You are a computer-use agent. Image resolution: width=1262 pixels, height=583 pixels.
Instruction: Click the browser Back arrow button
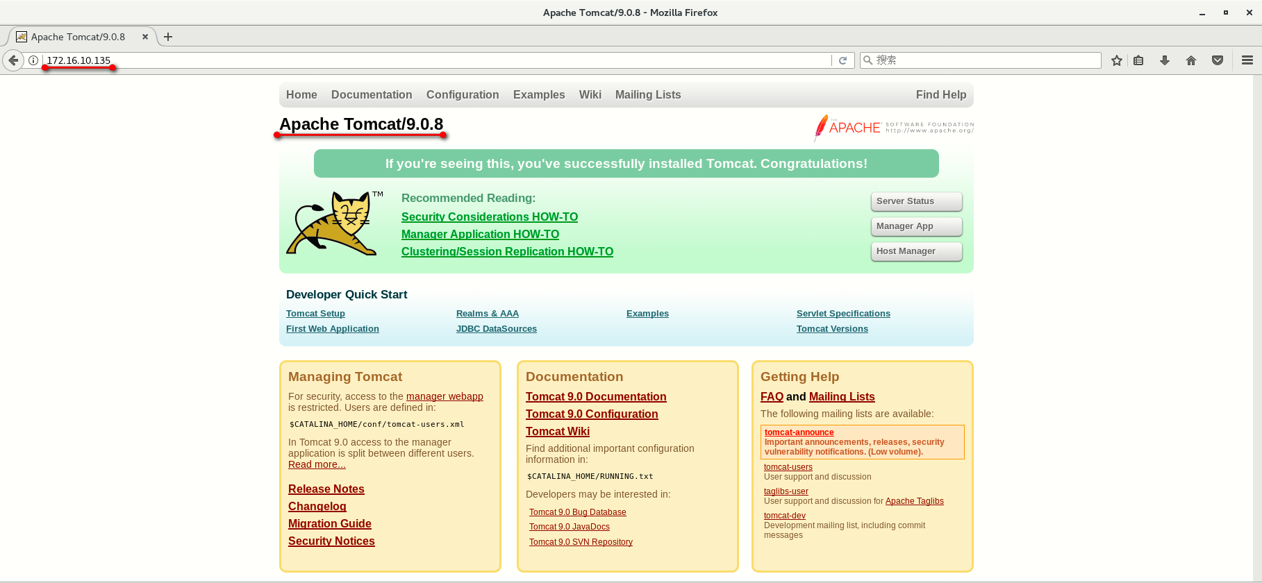[13, 60]
